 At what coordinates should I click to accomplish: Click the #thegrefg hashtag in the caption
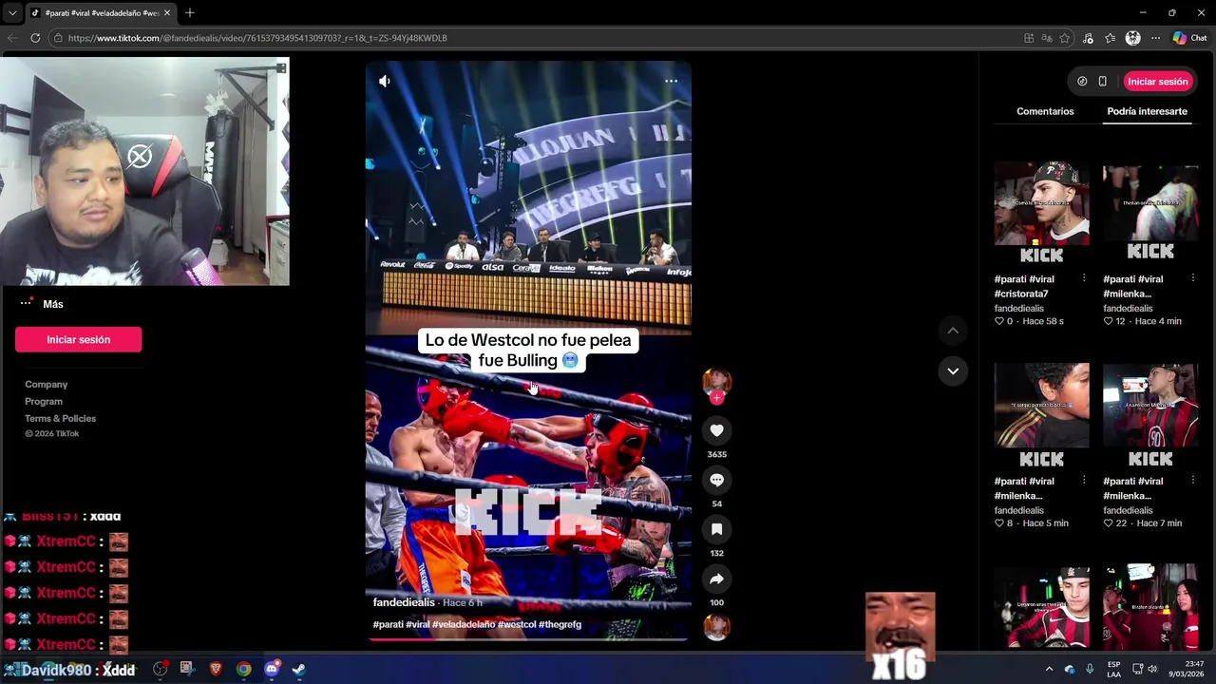tap(560, 624)
